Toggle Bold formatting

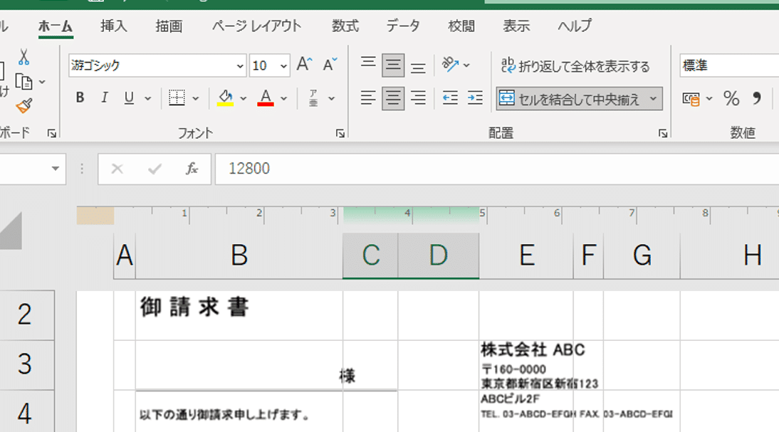coord(80,98)
